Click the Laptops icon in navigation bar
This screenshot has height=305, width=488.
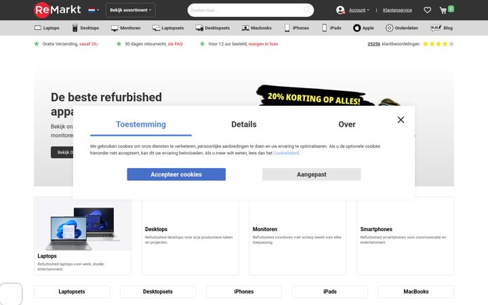(38, 28)
